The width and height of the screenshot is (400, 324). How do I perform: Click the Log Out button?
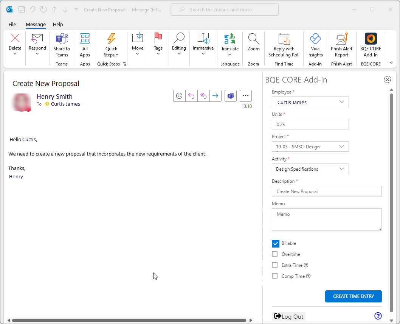click(x=288, y=316)
